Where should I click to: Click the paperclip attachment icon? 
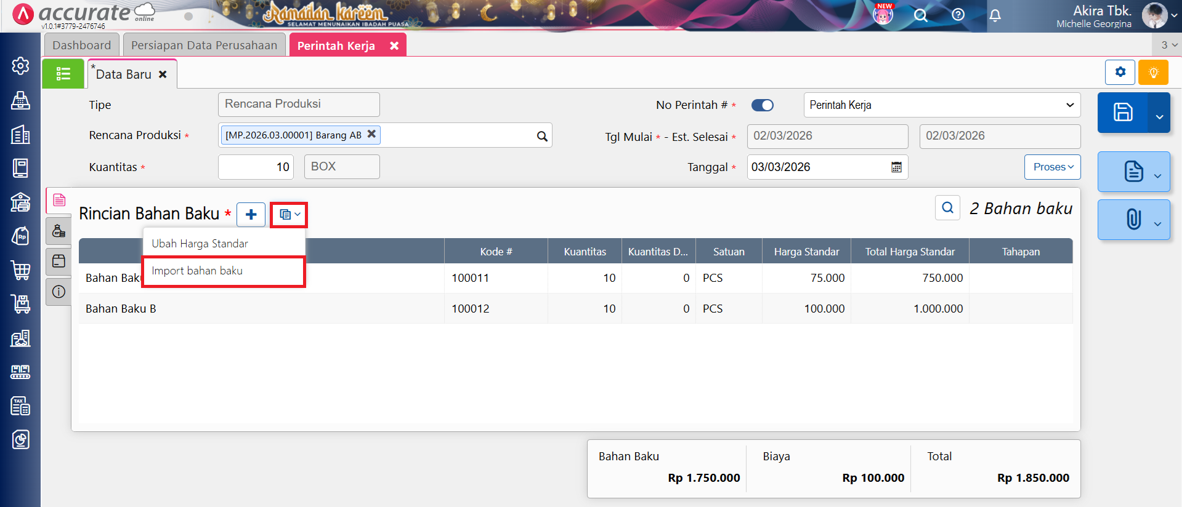tap(1132, 220)
